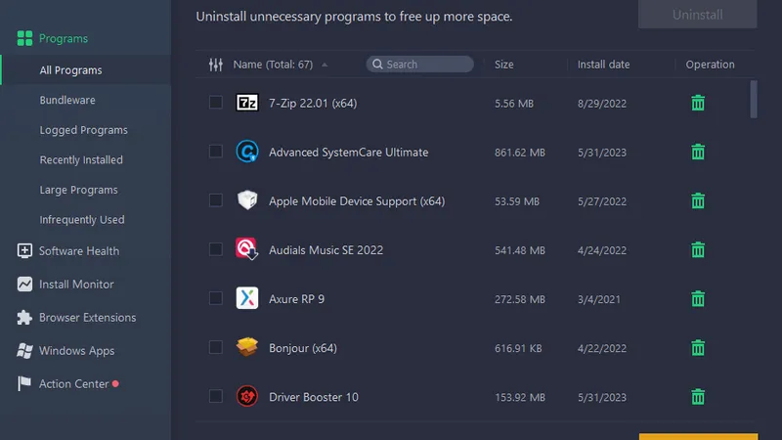Check the 7-Zip 22.01 checkbox
The image size is (782, 440).
[x=216, y=103]
